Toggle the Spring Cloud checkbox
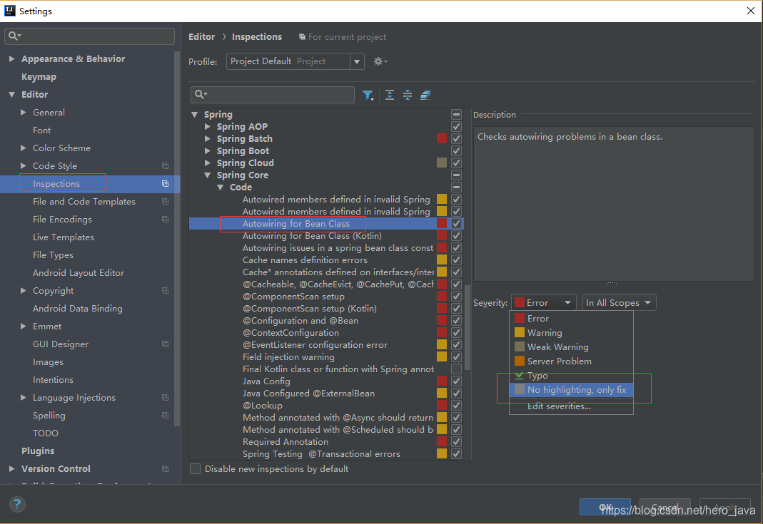763x524 pixels. pos(456,163)
